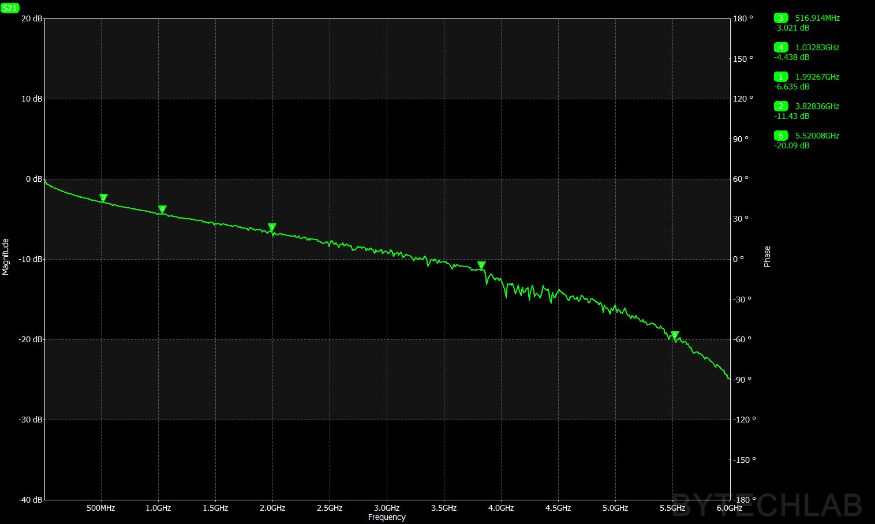This screenshot has height=524, width=875.
Task: Click the -10 dB axis tick label
Action: (30, 259)
